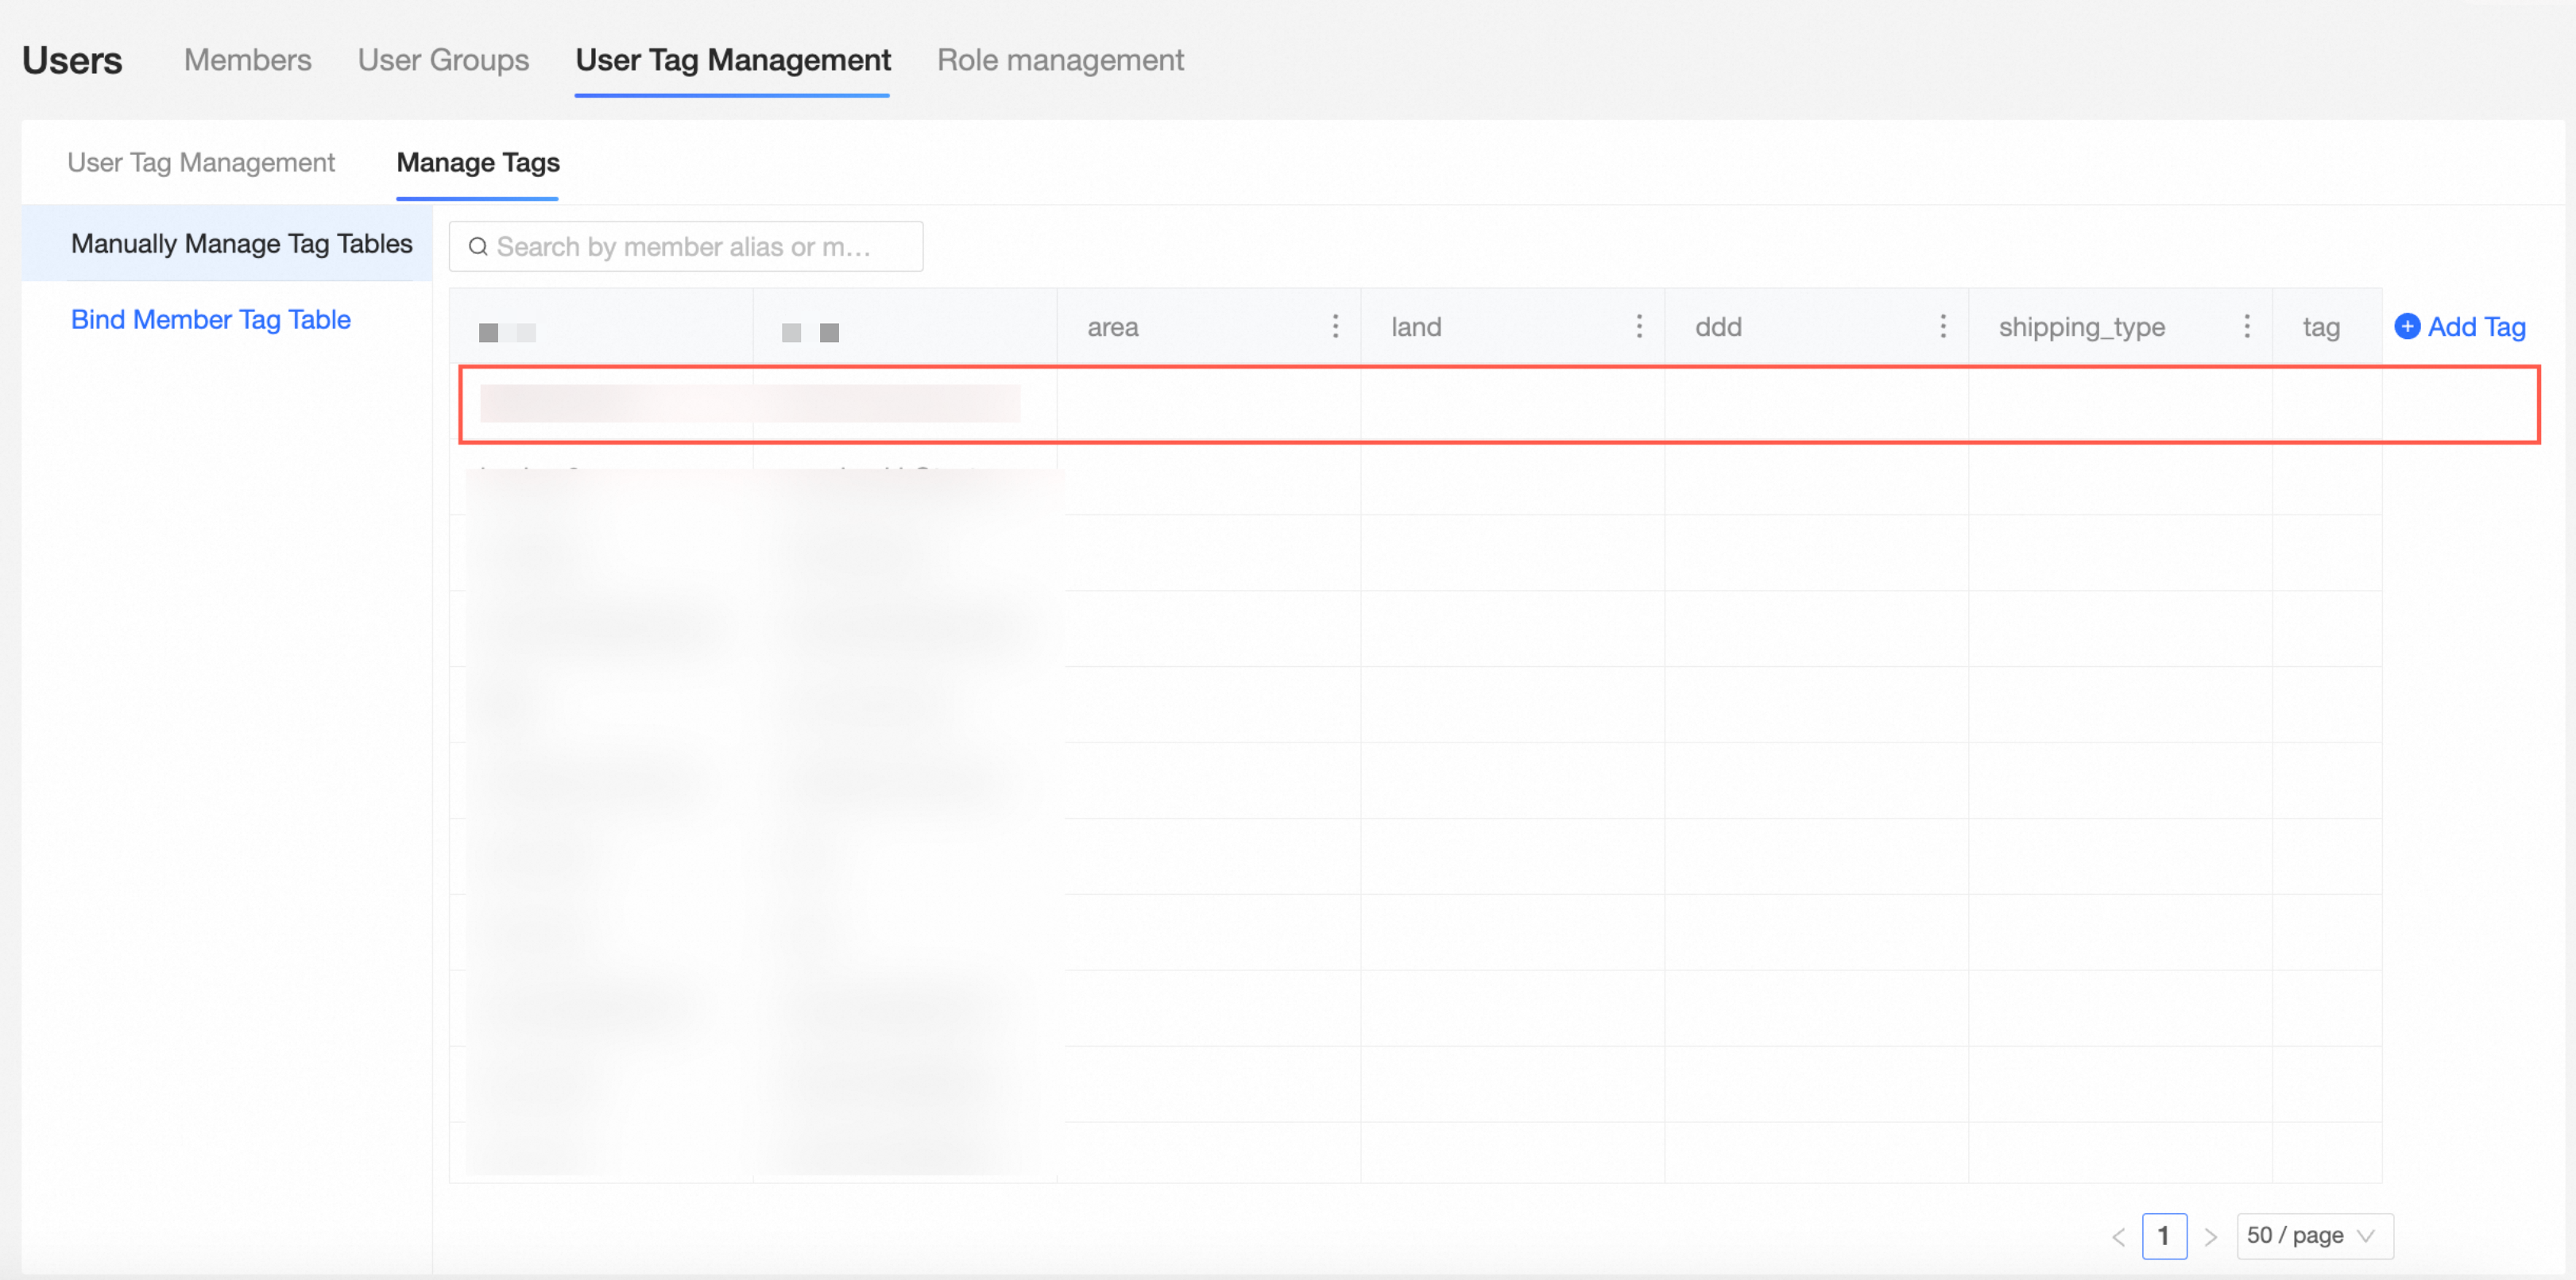
Task: Open land column three-dot menu
Action: (x=1639, y=326)
